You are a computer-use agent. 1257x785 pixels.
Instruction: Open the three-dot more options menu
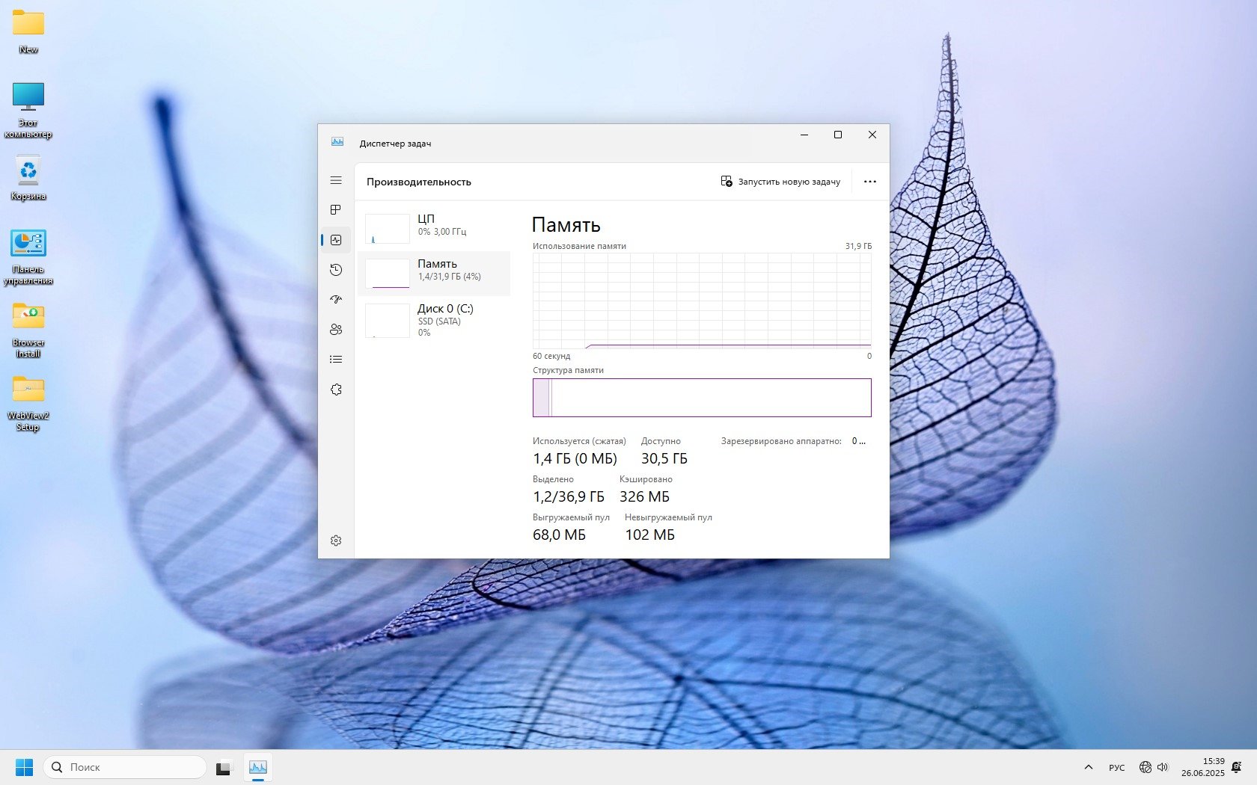869,182
